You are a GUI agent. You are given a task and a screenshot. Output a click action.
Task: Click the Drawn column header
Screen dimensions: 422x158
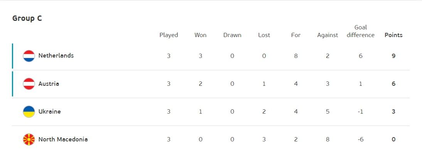(232, 35)
